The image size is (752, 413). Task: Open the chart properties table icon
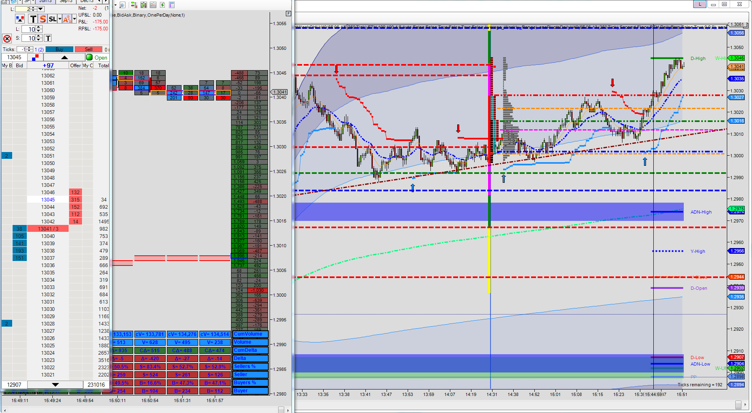pyautogui.click(x=172, y=5)
